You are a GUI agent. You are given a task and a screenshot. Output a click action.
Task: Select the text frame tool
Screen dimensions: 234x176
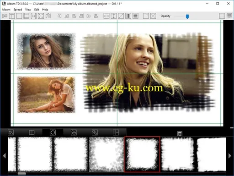pyautogui.click(x=12, y=16)
